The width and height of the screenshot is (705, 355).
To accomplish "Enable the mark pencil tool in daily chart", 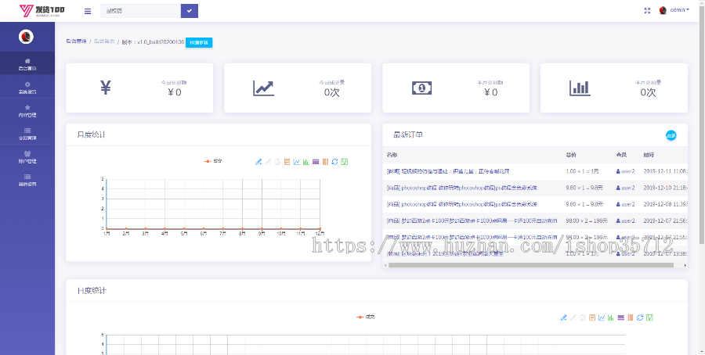I will click(x=563, y=317).
